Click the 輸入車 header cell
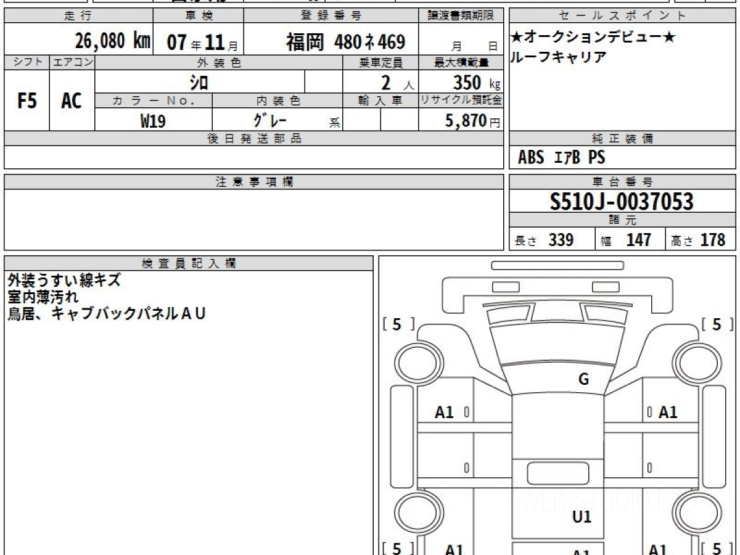This screenshot has height=555, width=740. pyautogui.click(x=380, y=101)
